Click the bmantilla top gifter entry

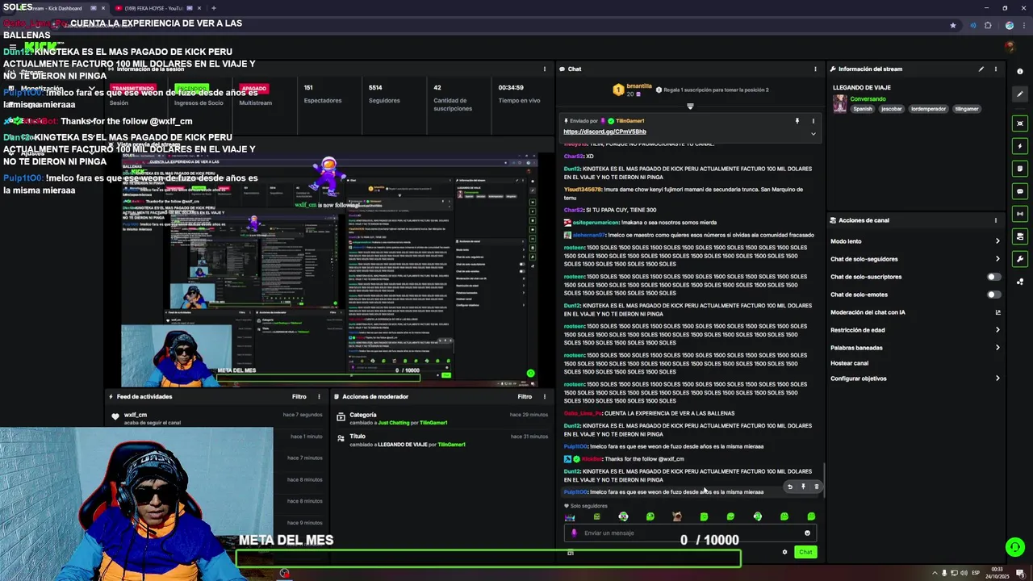632,90
